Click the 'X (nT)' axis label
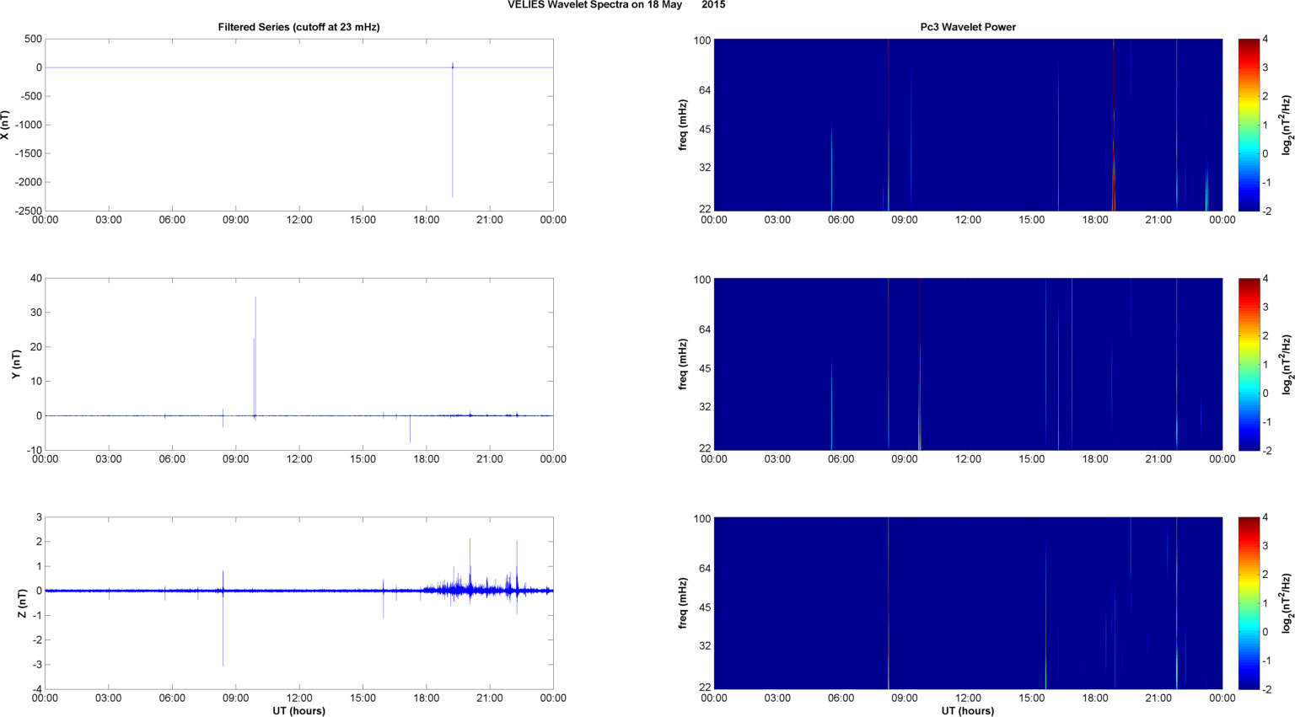Screen dimensions: 1295x717 click(5, 125)
